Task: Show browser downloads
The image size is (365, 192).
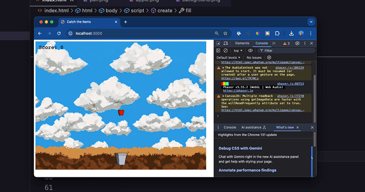Action: (x=291, y=33)
